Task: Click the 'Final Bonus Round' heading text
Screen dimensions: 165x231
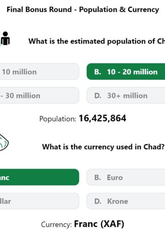Action: tap(39, 10)
